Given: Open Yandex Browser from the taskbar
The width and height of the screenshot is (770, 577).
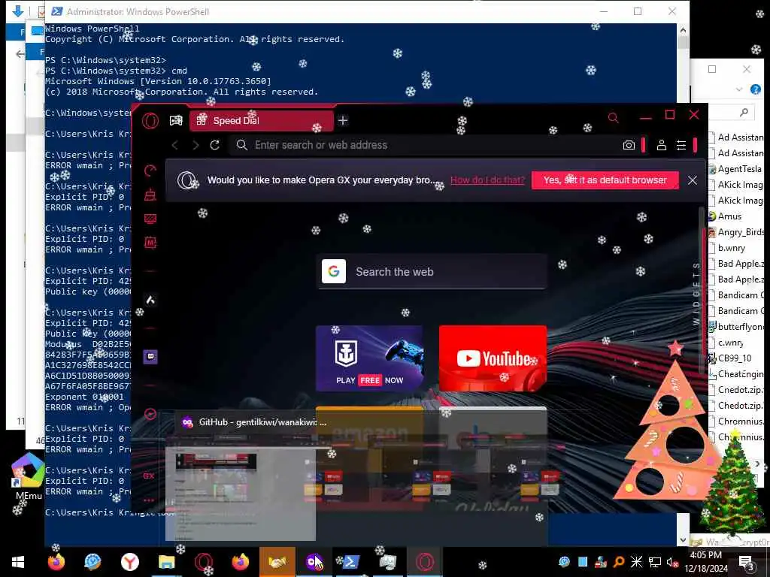Looking at the screenshot, I should point(129,562).
